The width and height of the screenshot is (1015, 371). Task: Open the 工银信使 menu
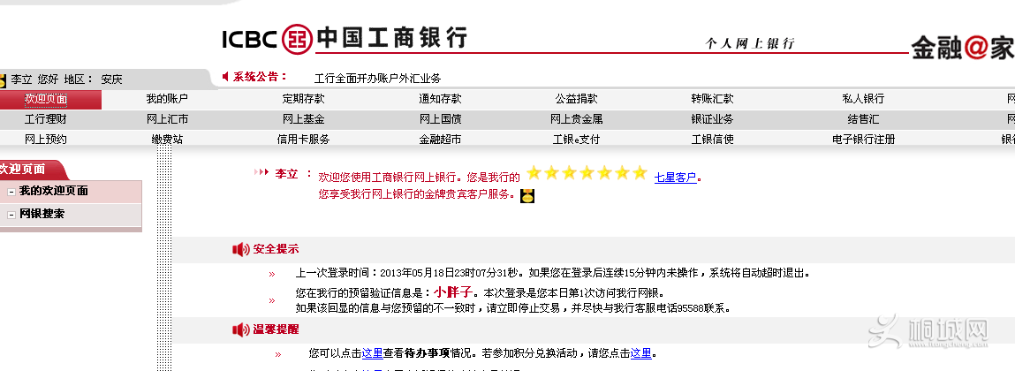[712, 140]
